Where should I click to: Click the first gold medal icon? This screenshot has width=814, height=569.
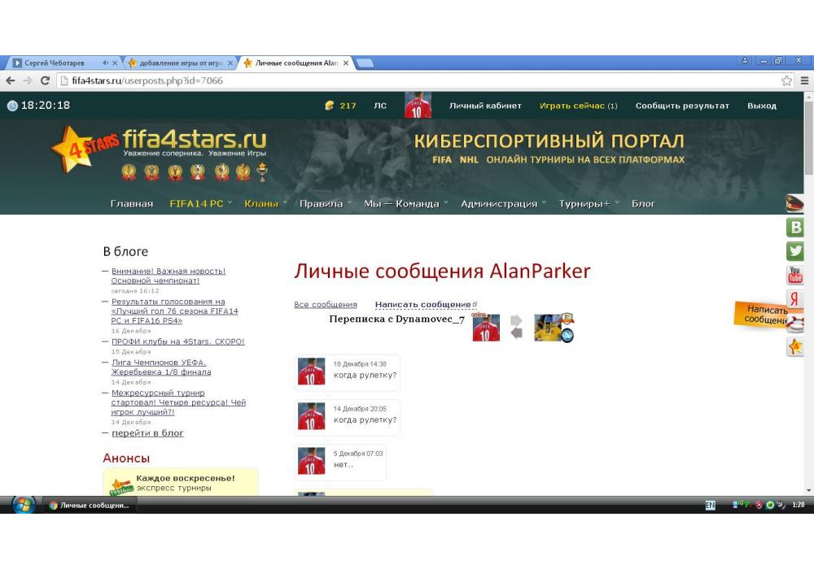tap(129, 172)
